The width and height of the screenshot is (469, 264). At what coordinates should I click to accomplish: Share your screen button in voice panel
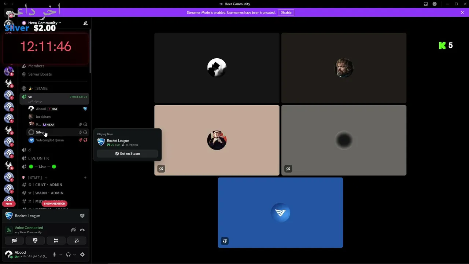point(35,241)
